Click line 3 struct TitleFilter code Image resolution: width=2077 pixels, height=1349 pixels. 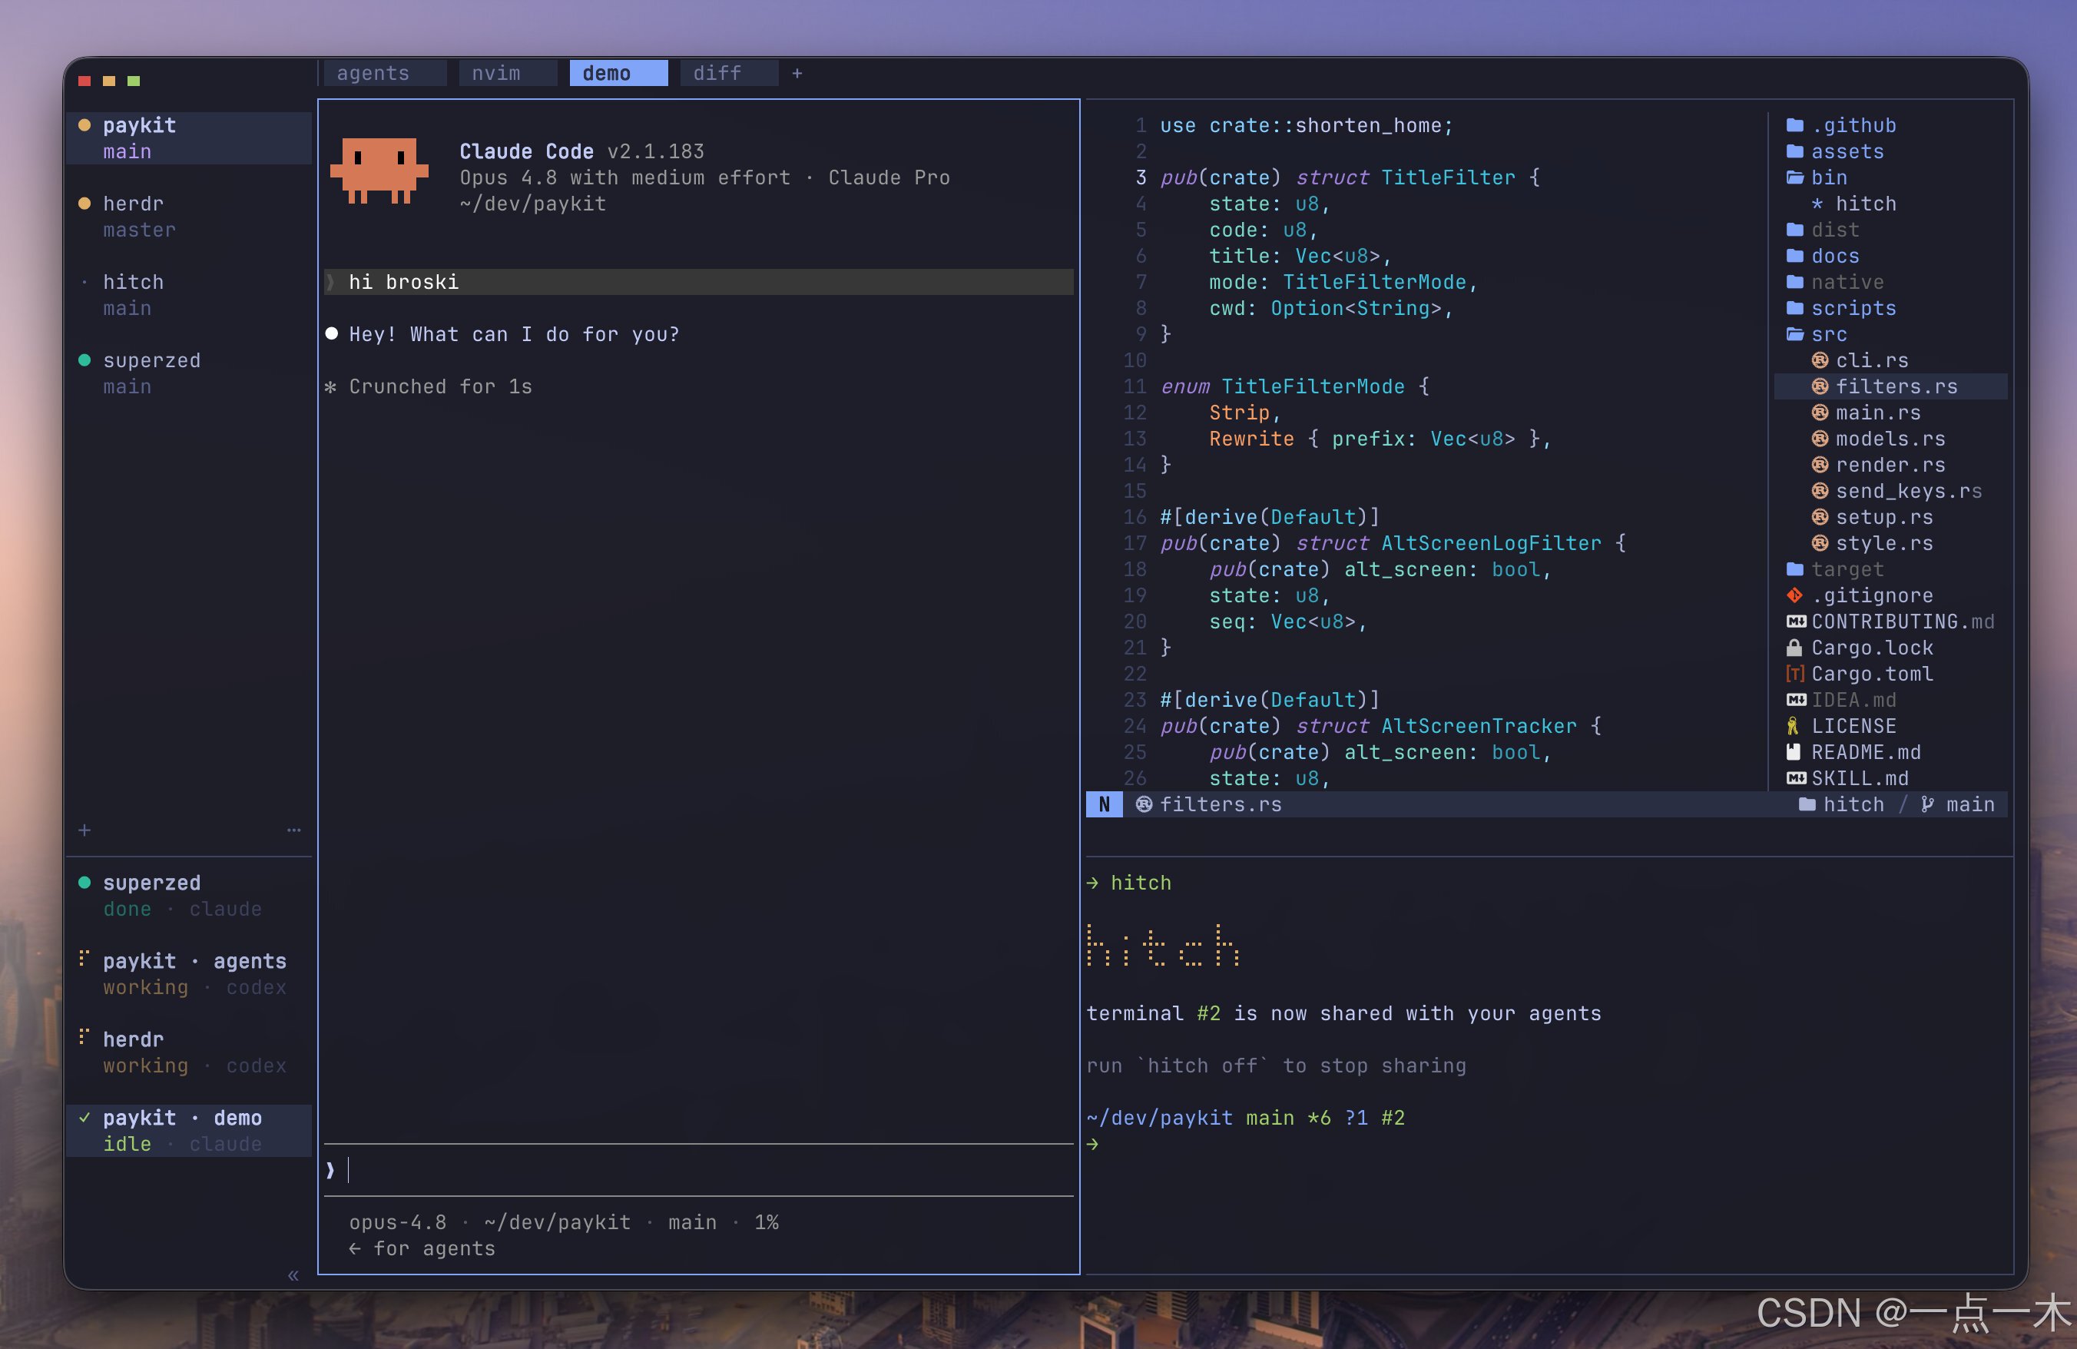[1350, 177]
